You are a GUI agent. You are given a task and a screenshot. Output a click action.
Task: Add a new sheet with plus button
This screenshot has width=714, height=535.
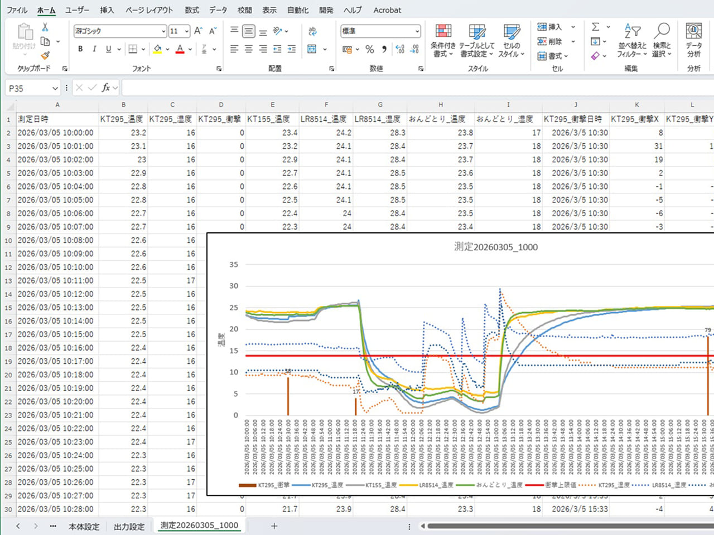[274, 526]
